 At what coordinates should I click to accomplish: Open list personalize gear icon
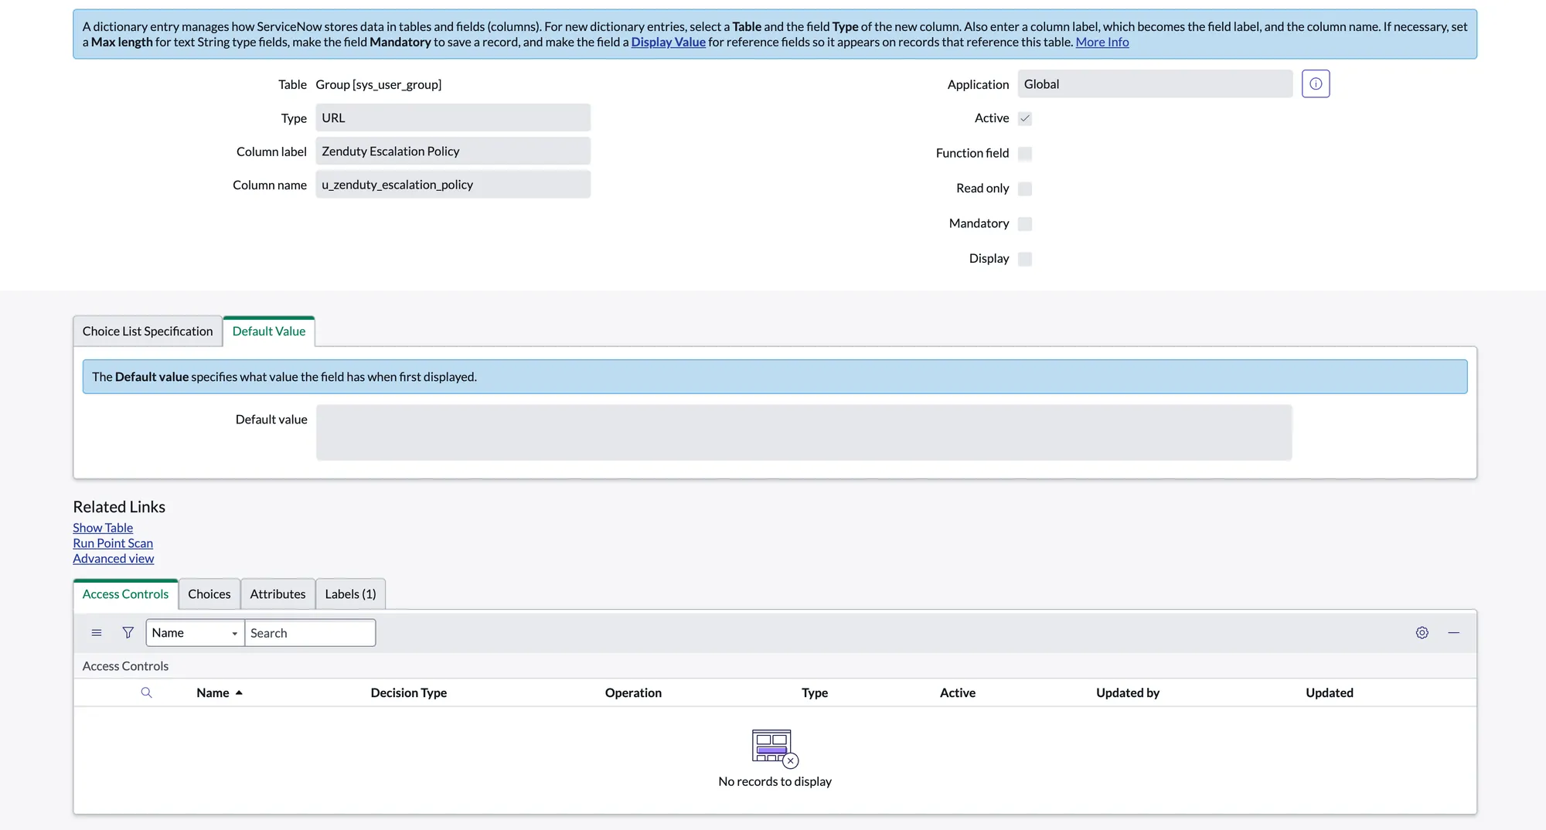[x=1422, y=633]
